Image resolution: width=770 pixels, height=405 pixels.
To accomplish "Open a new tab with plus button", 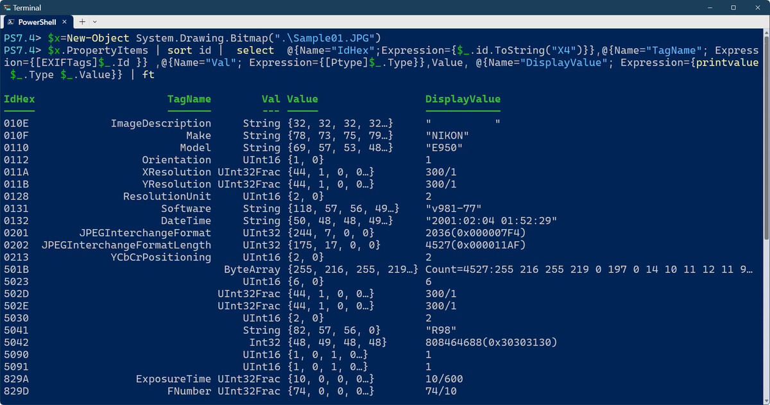I will pyautogui.click(x=82, y=22).
